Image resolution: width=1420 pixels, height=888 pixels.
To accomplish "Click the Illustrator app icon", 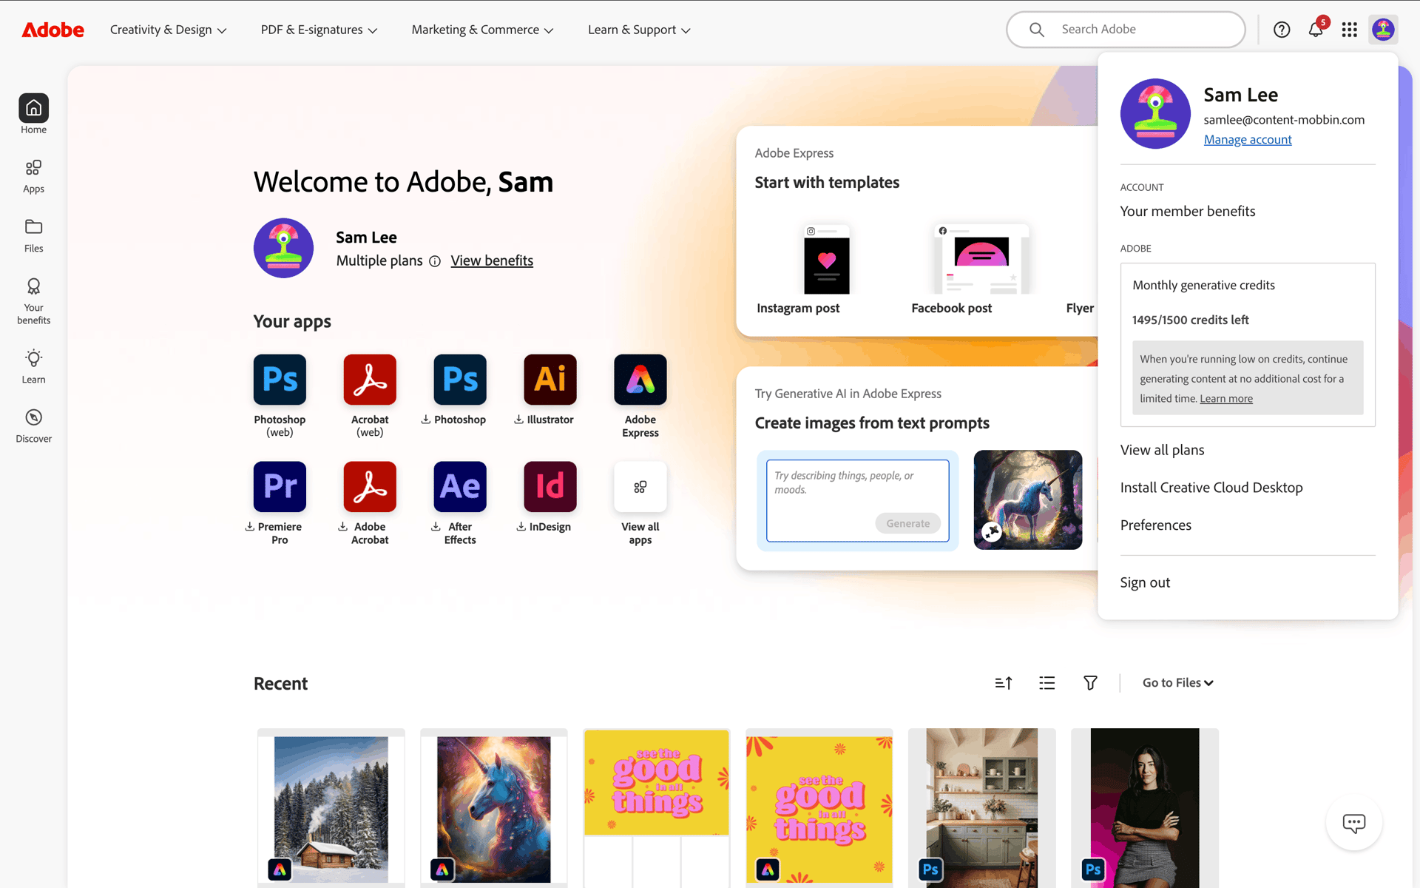I will tap(550, 380).
